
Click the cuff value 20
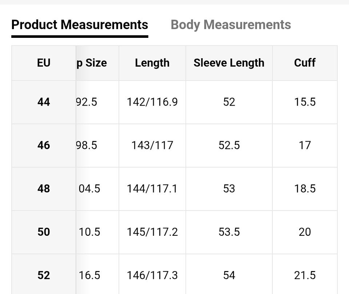[305, 232]
